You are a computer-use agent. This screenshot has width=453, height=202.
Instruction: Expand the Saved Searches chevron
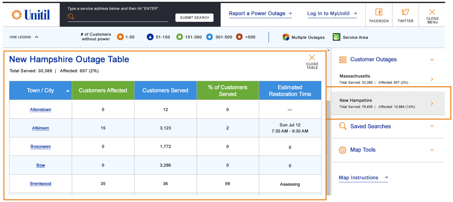tap(432, 126)
